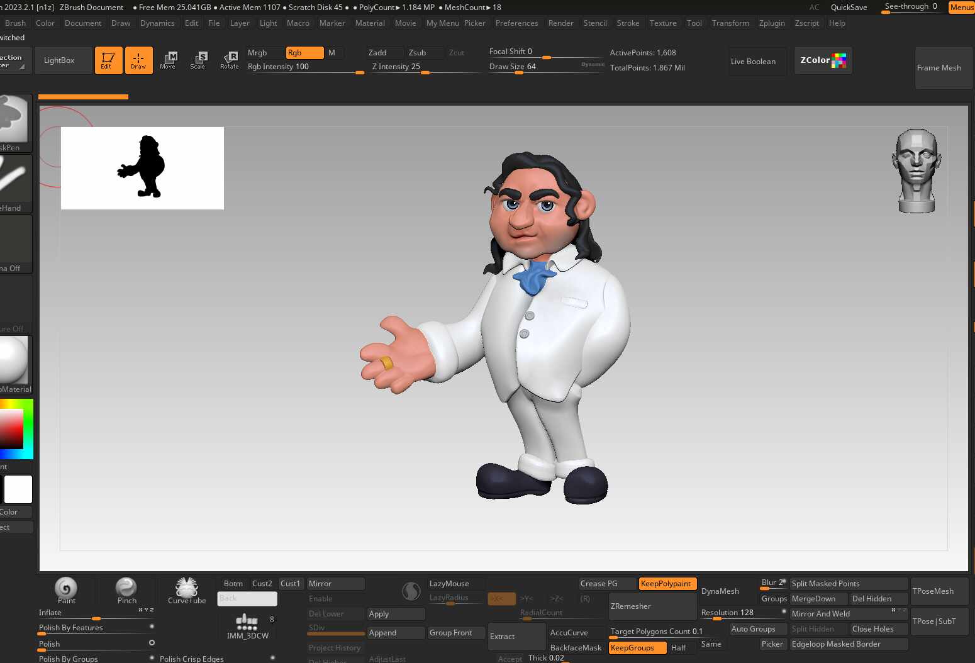
Task: Click the head orientation preview
Action: coord(916,170)
